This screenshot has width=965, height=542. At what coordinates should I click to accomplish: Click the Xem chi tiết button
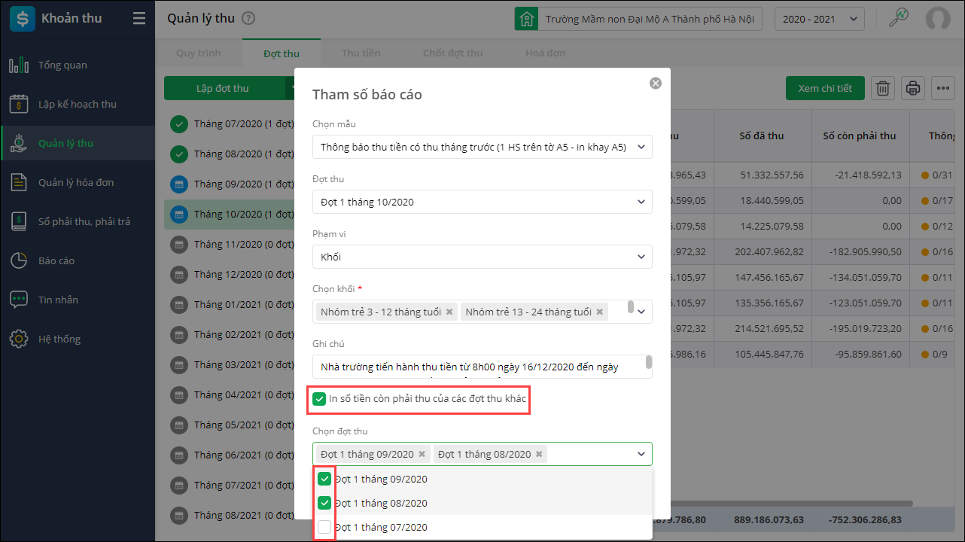pyautogui.click(x=825, y=88)
